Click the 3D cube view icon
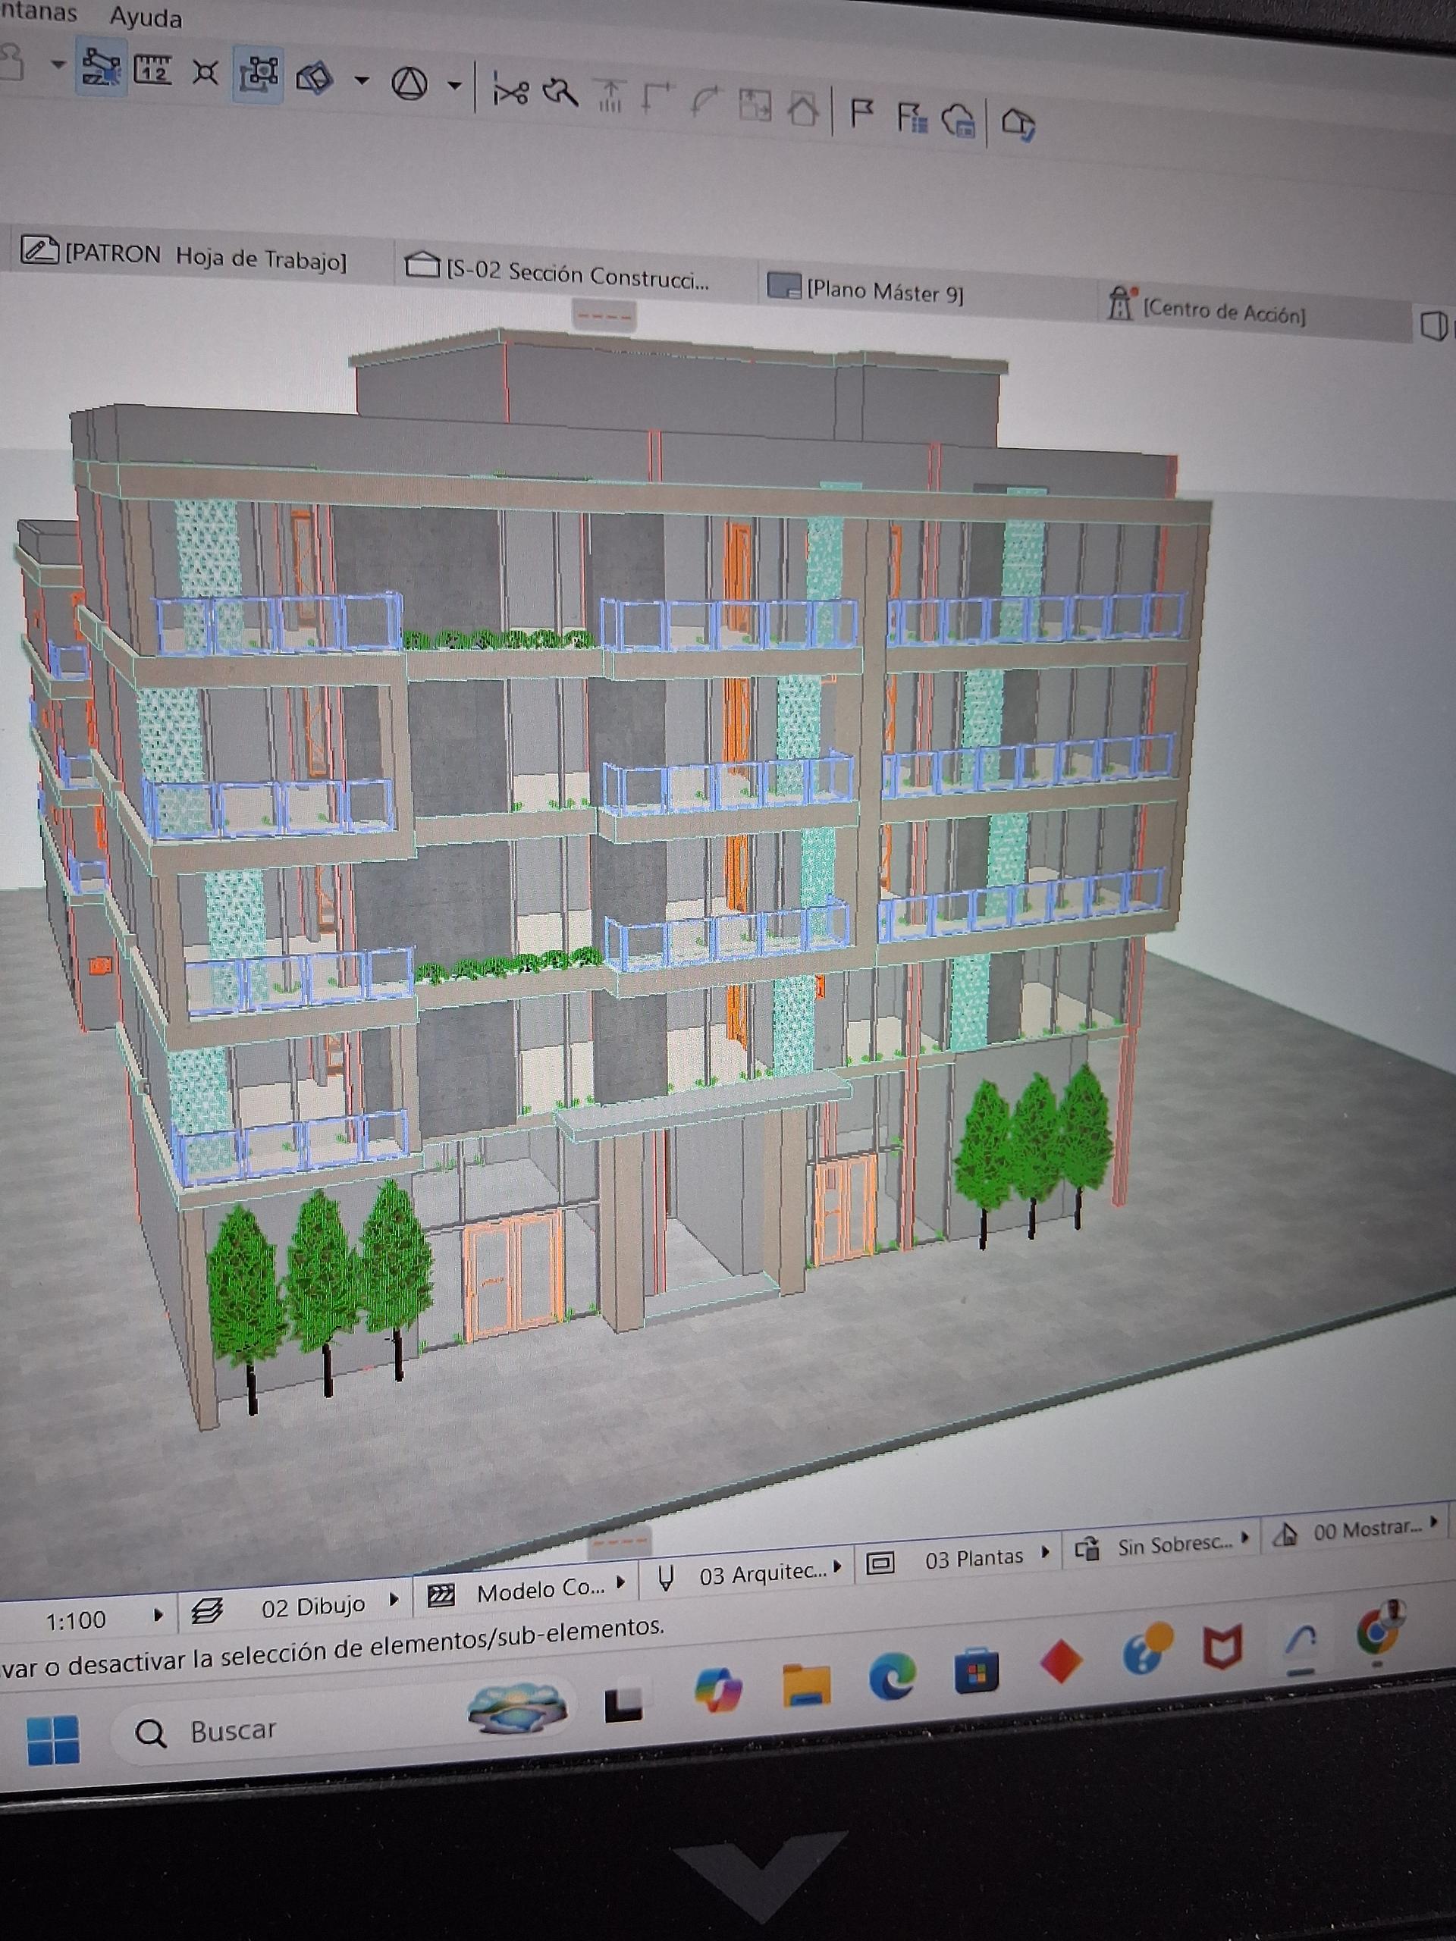 click(314, 79)
